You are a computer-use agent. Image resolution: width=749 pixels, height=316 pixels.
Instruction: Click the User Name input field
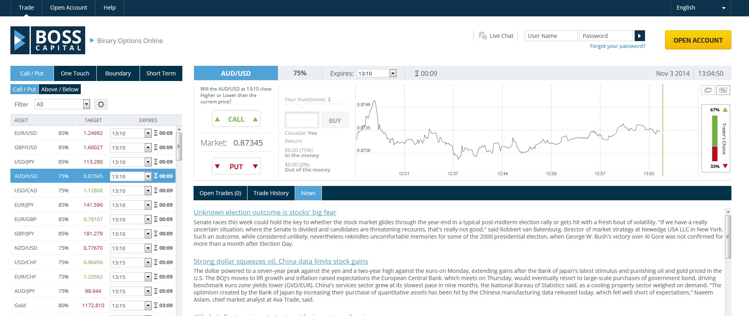(551, 36)
